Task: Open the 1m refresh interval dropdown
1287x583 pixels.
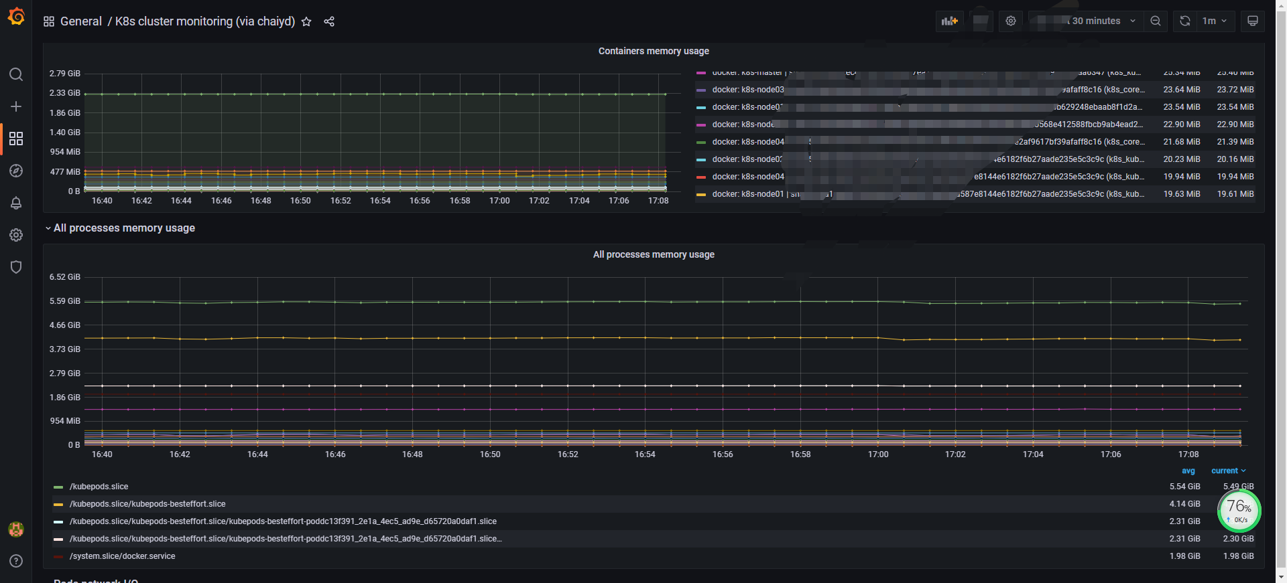Action: click(x=1215, y=21)
